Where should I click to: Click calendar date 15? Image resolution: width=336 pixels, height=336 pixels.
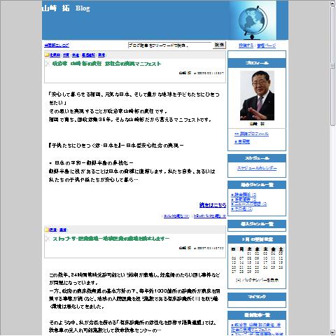(249, 262)
